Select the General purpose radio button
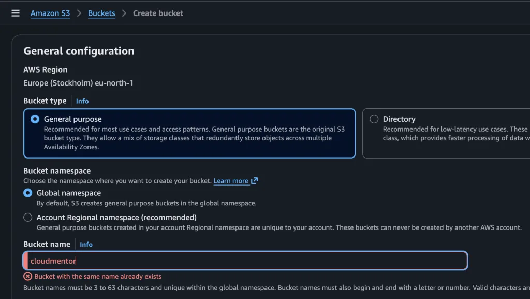Viewport: 530px width, 299px height. click(x=35, y=119)
